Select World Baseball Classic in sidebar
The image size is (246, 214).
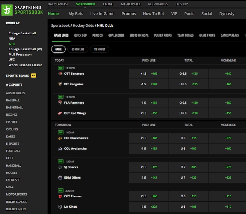[25, 65]
